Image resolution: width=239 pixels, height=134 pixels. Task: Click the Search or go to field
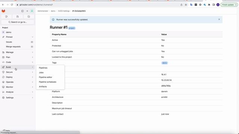point(18,22)
